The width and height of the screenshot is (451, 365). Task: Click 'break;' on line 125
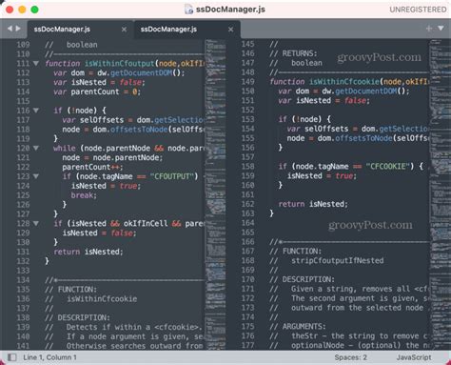84,195
